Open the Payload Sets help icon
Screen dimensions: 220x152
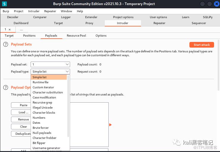coord(6,45)
